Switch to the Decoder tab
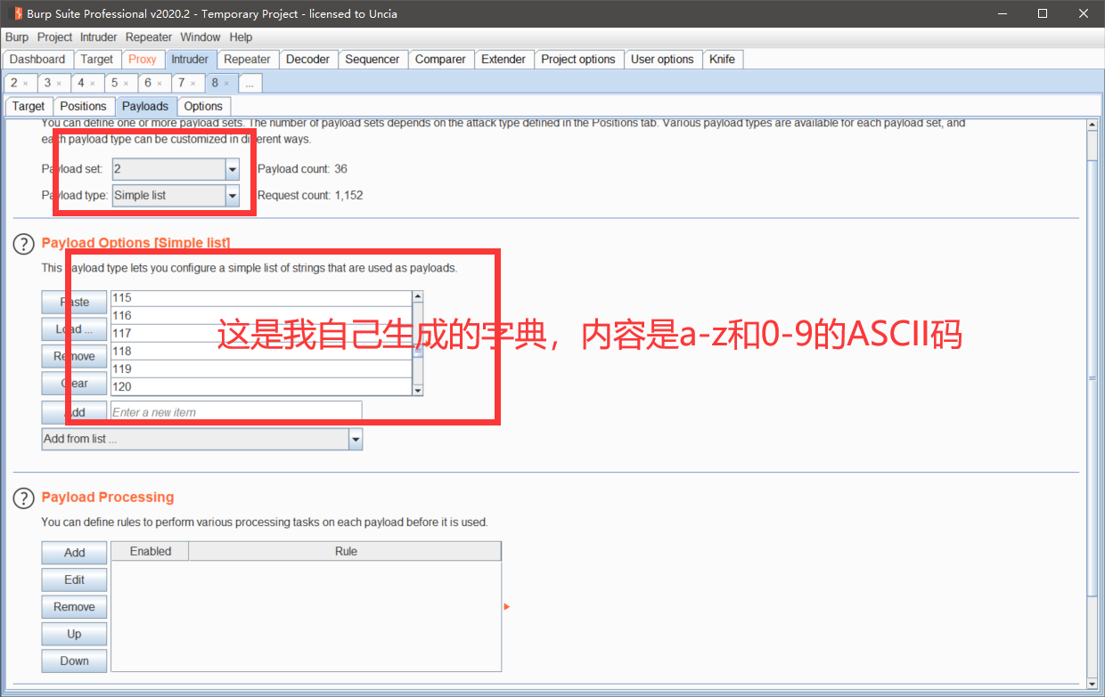The width and height of the screenshot is (1105, 697). point(307,59)
